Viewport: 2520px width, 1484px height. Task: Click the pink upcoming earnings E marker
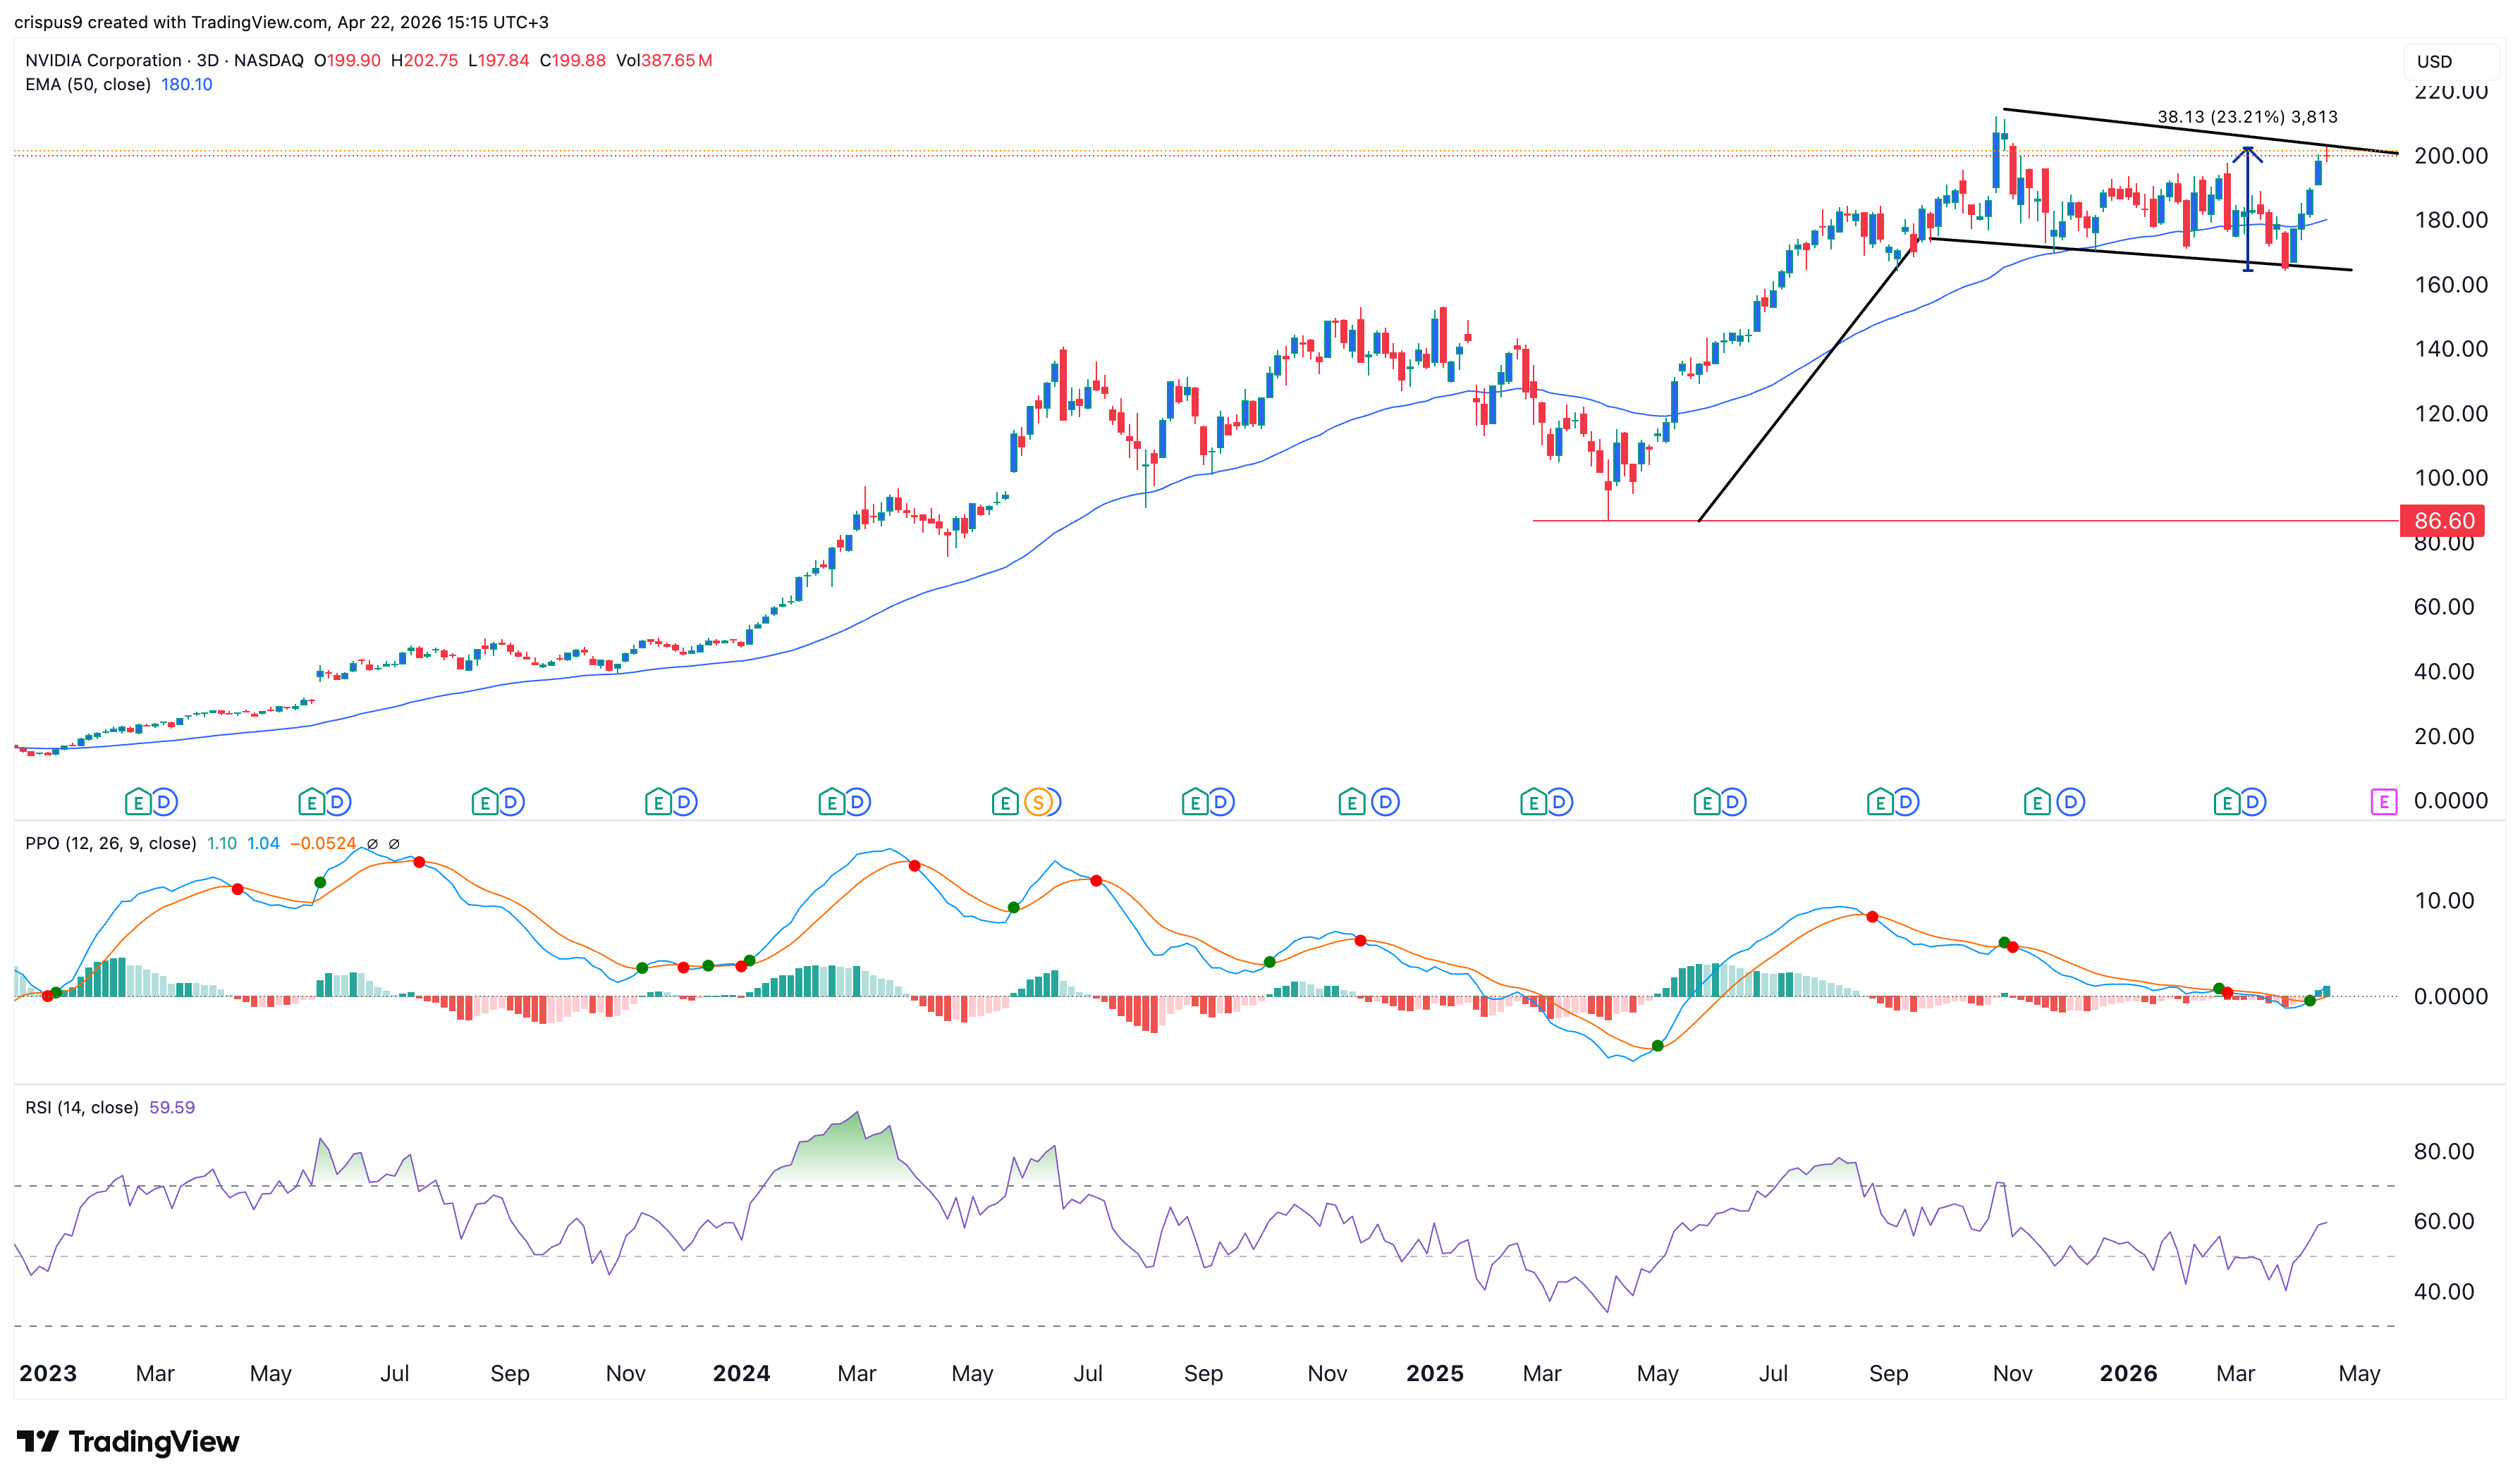click(2383, 802)
